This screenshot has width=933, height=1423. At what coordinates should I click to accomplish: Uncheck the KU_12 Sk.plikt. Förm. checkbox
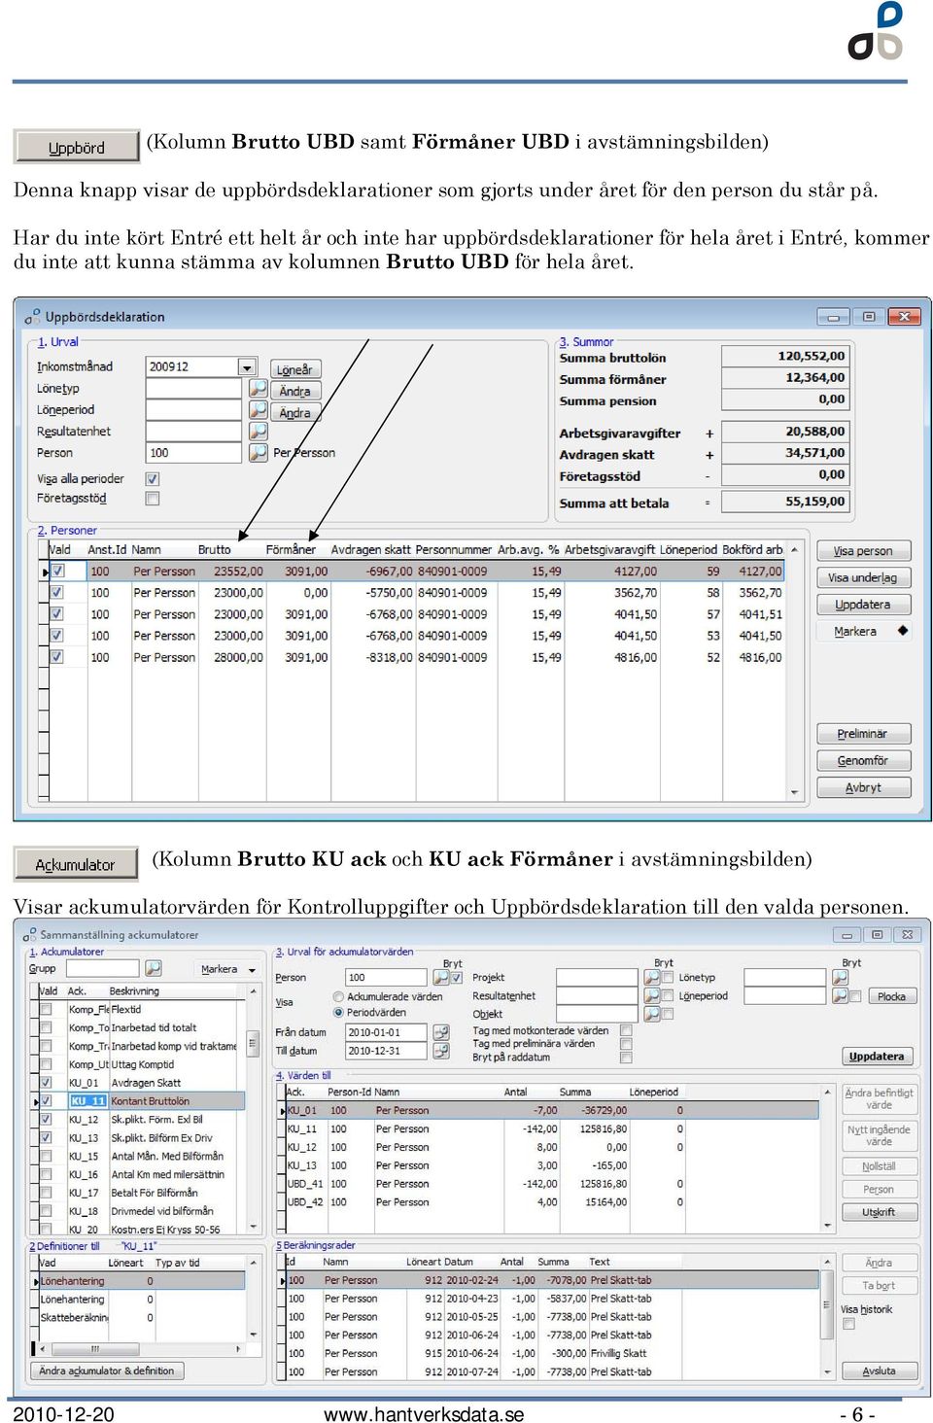pos(46,1119)
